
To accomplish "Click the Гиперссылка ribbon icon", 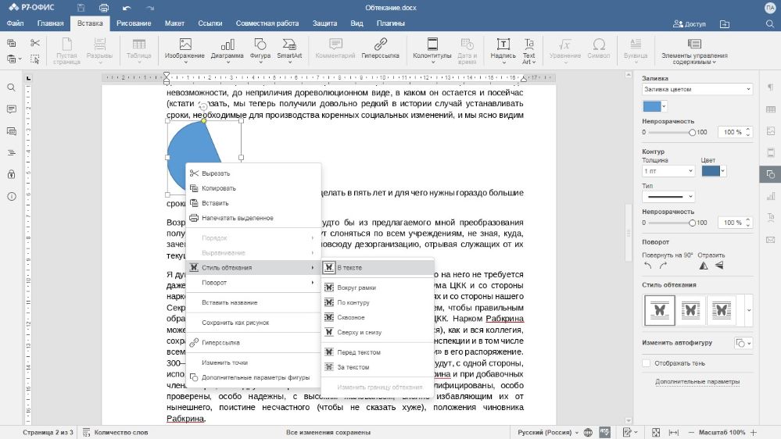I will (380, 45).
